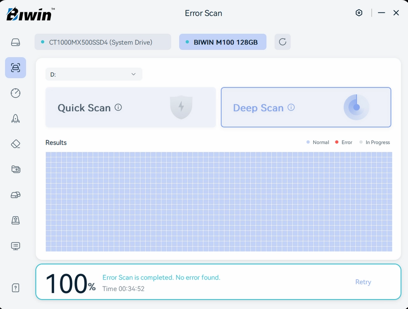The width and height of the screenshot is (408, 309).
Task: Open the eraser secure erase sidebar icon
Action: 16,144
